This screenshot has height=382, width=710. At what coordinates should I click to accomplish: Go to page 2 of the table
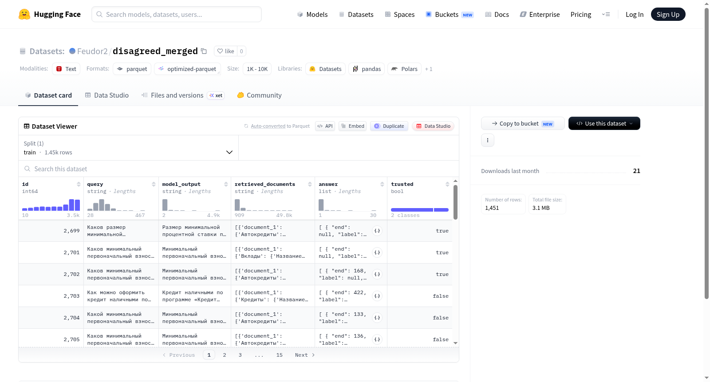pyautogui.click(x=225, y=355)
